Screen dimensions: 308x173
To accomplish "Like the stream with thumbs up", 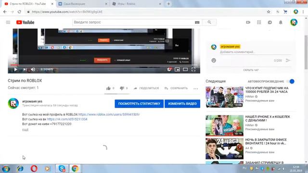I will click(108, 88).
